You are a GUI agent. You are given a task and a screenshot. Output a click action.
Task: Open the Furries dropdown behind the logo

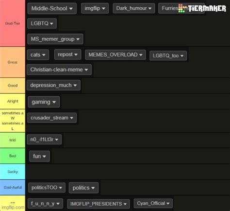click(x=181, y=8)
